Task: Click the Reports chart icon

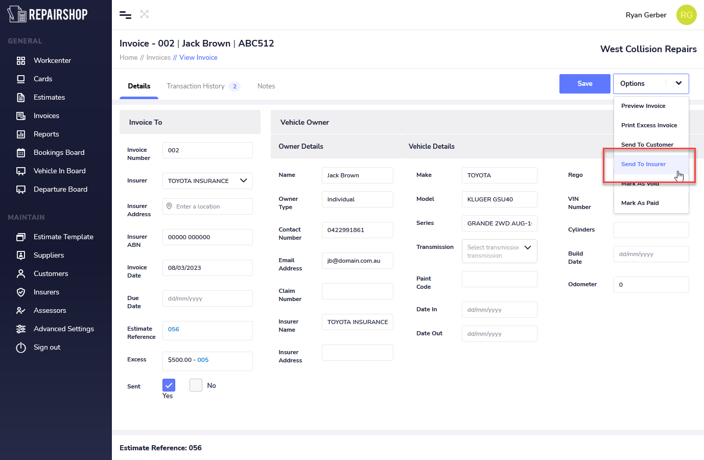Action: 21,134
